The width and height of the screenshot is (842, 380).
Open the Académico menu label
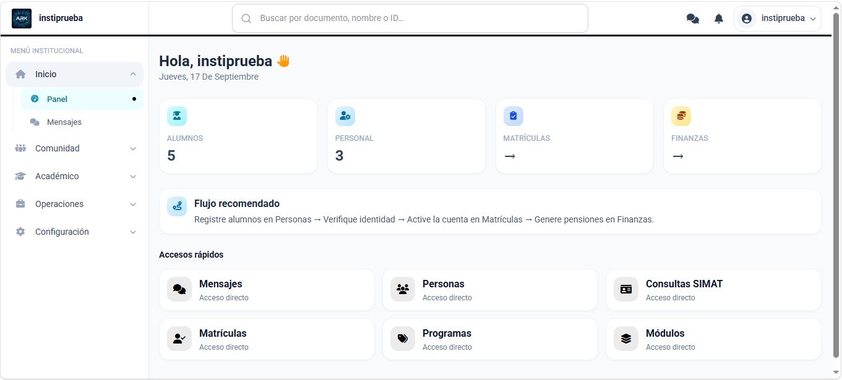[57, 176]
